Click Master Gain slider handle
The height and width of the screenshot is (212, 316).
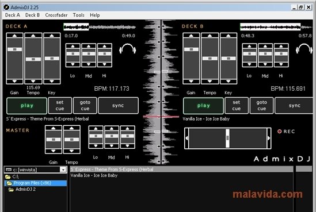click(x=54, y=140)
